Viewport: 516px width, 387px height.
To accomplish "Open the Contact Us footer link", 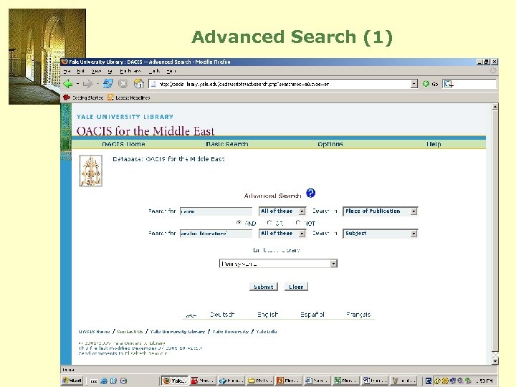I will [x=130, y=331].
